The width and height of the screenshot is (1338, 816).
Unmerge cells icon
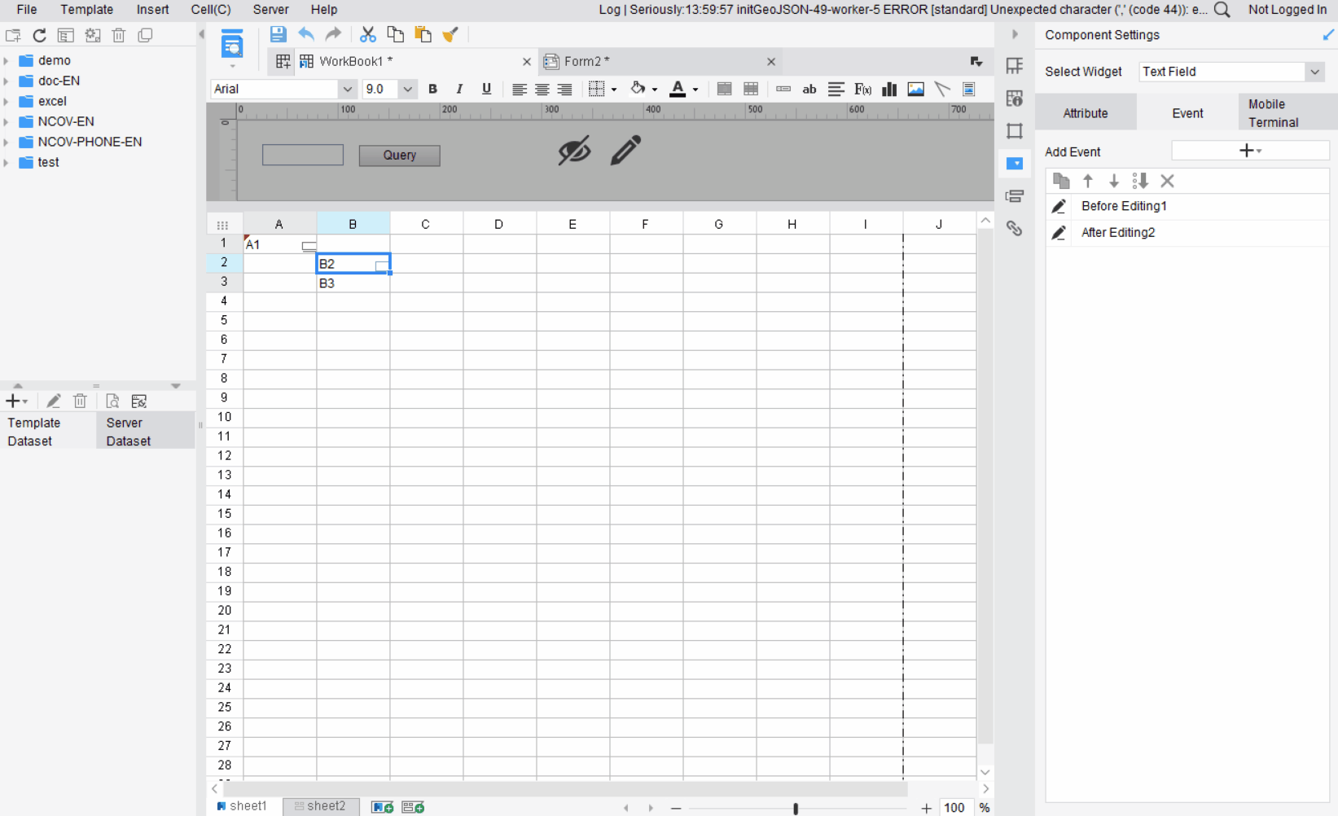click(x=751, y=89)
